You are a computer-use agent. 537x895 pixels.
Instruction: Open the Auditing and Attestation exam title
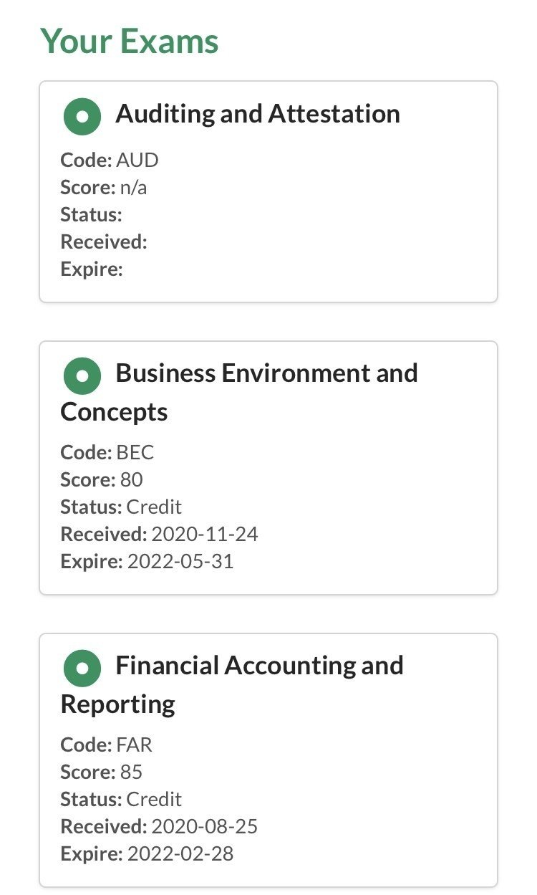(258, 113)
